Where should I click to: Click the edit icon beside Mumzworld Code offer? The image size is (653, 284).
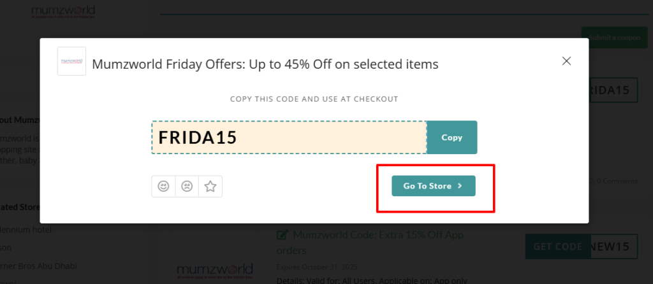pos(282,235)
